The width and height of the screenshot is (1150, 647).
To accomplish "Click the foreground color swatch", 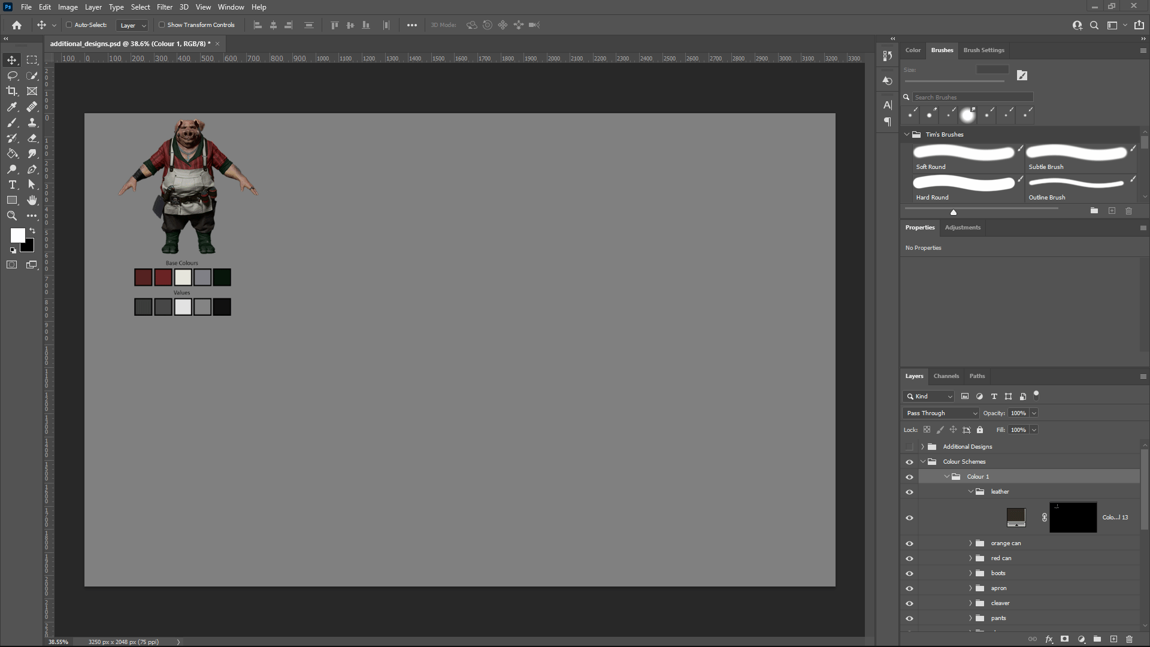I will (17, 235).
